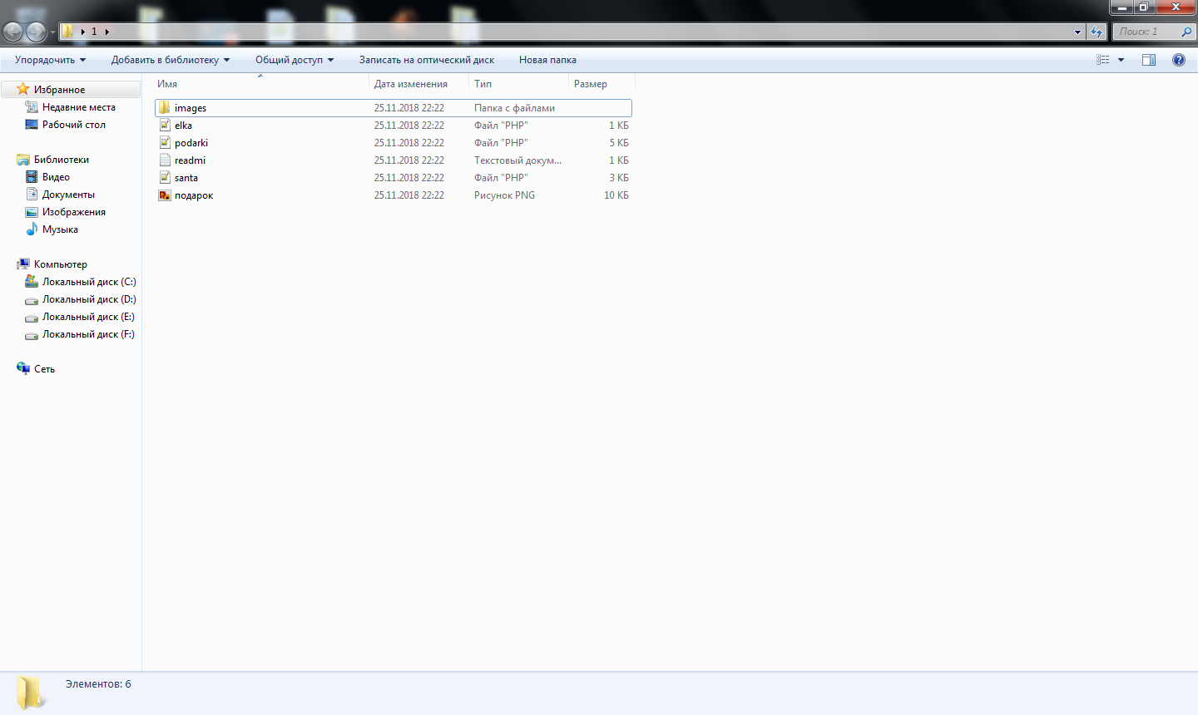Open the Музыка library icon
The height and width of the screenshot is (715, 1198).
[x=32, y=229]
